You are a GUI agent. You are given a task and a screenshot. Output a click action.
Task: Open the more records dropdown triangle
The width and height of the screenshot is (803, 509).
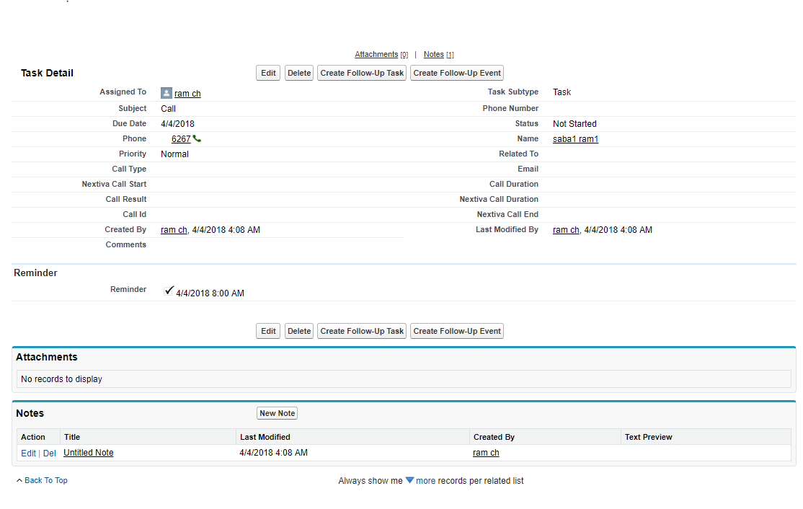click(x=409, y=480)
